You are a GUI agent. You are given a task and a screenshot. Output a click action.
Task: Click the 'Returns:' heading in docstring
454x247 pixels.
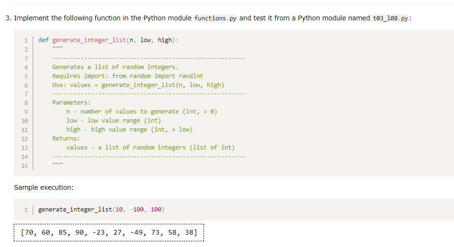(66, 139)
